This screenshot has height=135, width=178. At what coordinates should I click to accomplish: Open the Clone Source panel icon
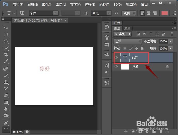point(107,55)
